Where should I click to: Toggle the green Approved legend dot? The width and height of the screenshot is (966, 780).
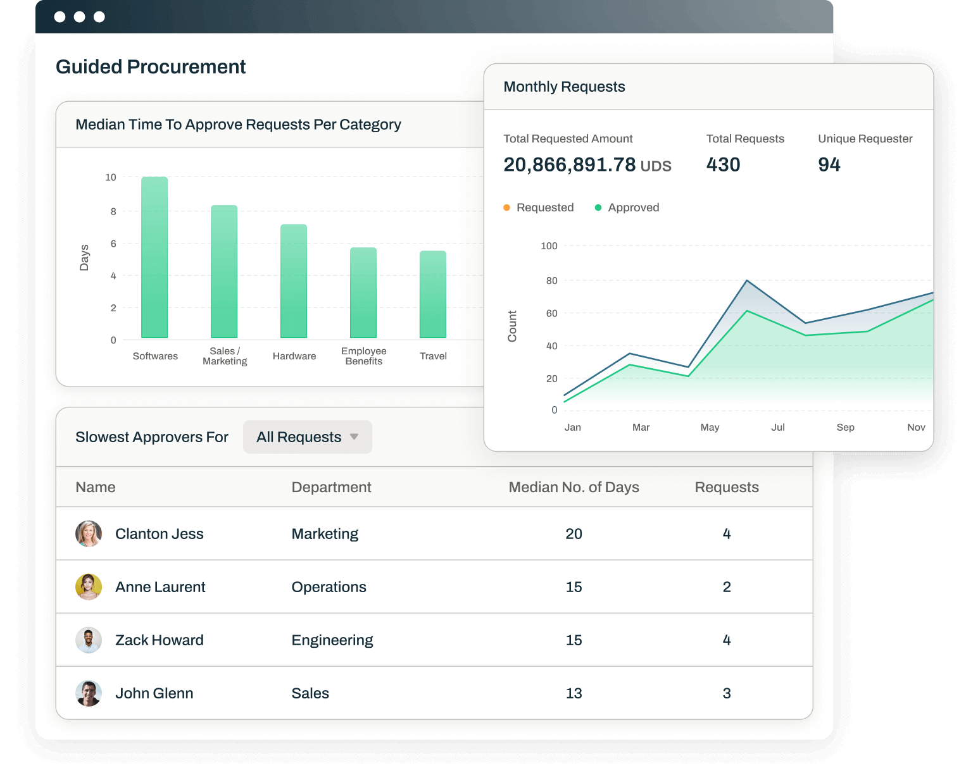(x=598, y=207)
